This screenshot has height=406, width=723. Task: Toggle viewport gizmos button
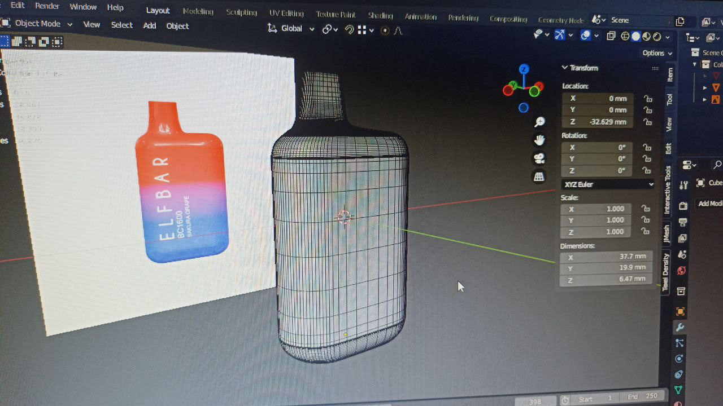click(x=559, y=34)
